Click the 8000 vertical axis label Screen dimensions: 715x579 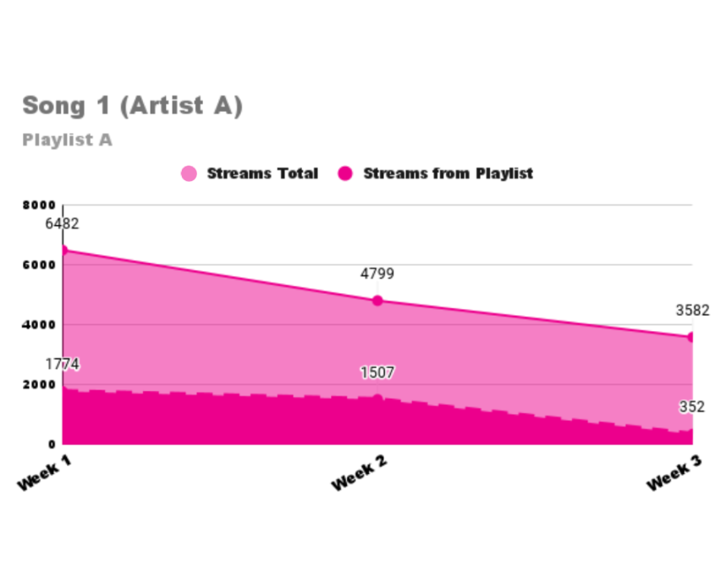pyautogui.click(x=39, y=206)
